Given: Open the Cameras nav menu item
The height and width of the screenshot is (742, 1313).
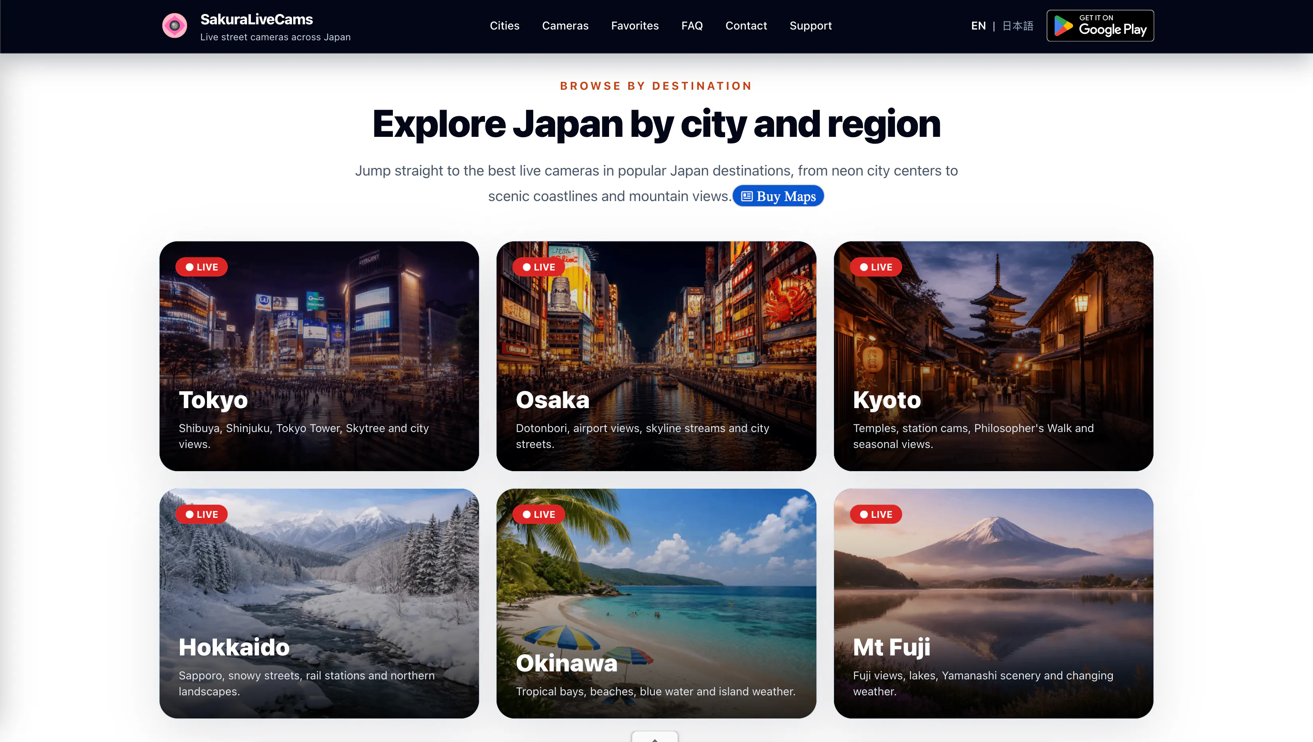Looking at the screenshot, I should pyautogui.click(x=565, y=26).
